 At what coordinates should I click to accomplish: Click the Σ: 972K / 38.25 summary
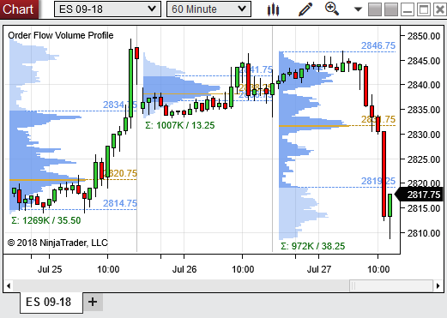click(313, 246)
